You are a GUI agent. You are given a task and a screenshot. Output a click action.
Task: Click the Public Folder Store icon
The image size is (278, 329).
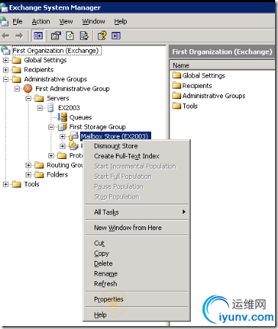pos(73,146)
